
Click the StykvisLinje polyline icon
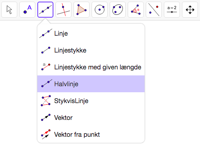[46, 101]
